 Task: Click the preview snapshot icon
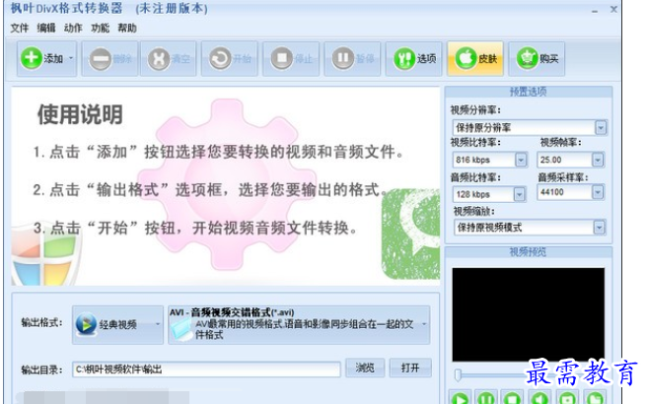567,398
